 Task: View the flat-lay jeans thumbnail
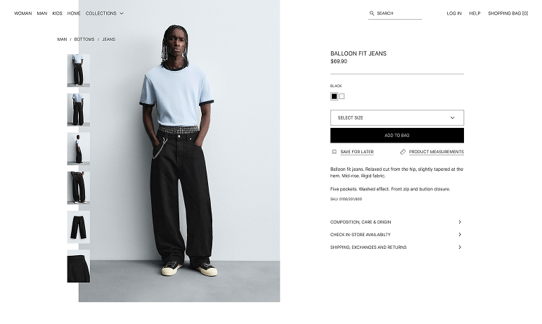[x=79, y=227]
